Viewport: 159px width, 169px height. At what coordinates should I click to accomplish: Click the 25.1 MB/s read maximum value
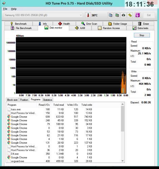tap(144, 53)
